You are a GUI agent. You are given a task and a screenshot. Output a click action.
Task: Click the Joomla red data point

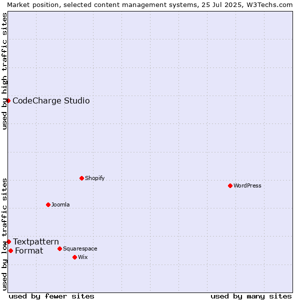[x=48, y=204]
